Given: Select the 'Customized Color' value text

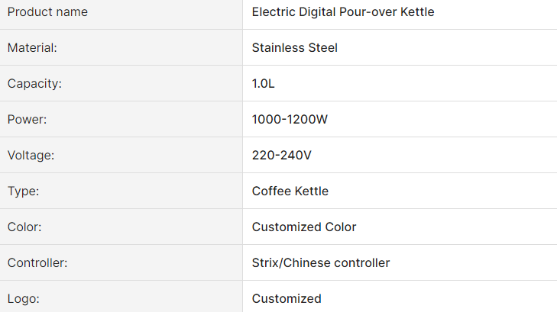Looking at the screenshot, I should coord(304,227).
